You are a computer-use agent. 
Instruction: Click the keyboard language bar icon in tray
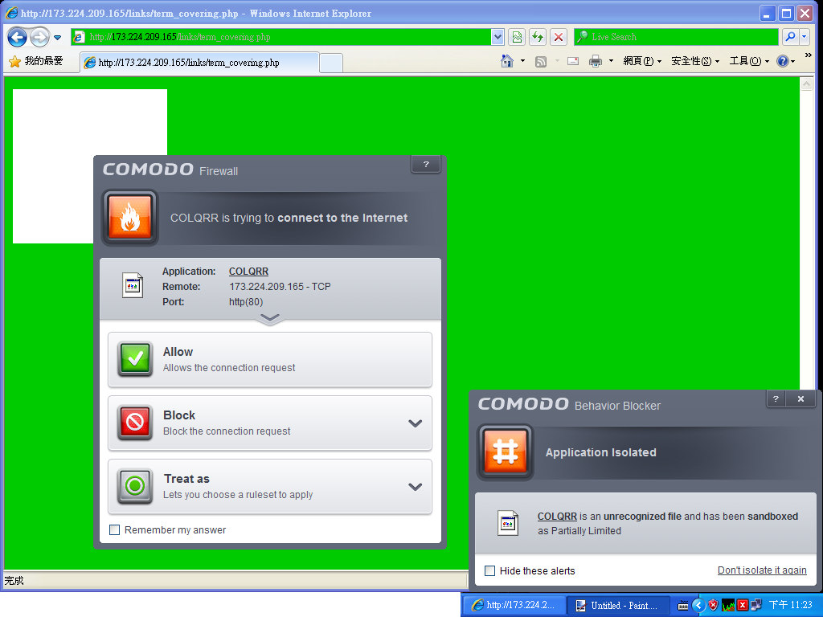[683, 606]
